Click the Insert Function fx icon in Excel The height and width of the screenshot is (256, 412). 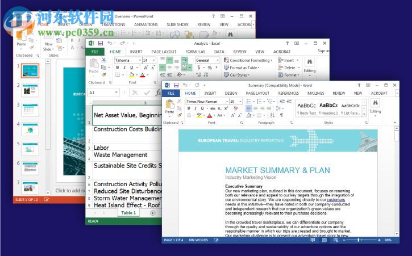158,93
